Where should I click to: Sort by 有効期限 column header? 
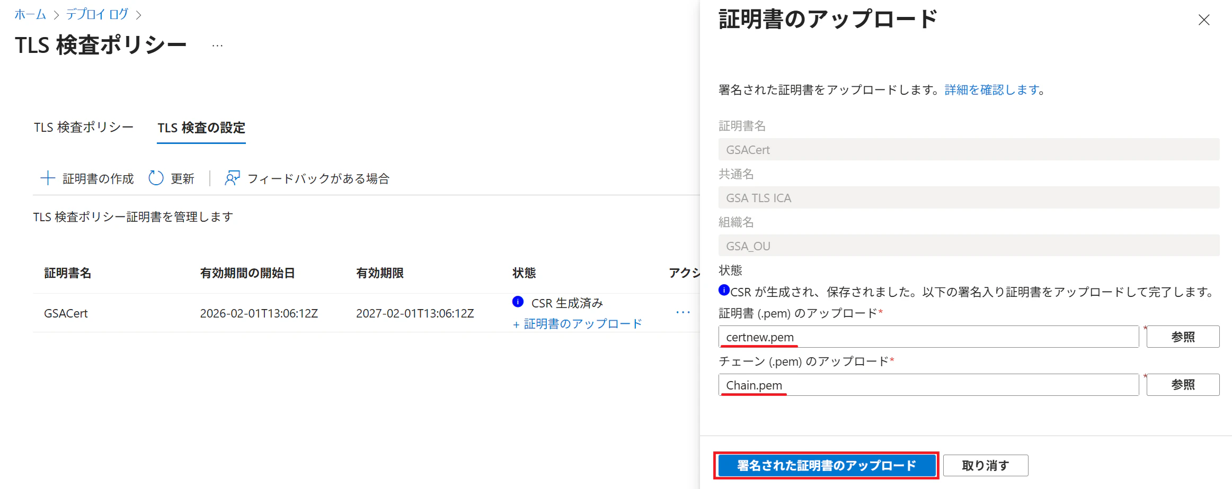click(x=380, y=273)
